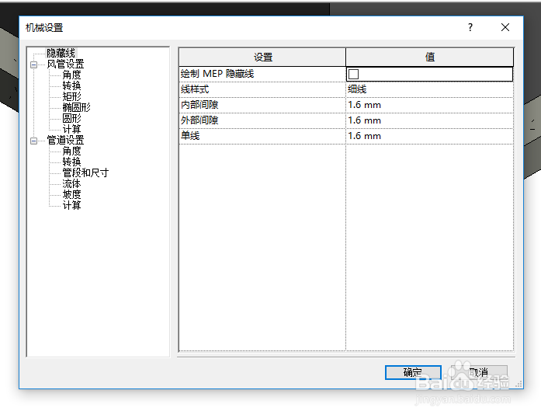Select the 线样式 label cell
This screenshot has height=418, width=541.
(x=262, y=89)
